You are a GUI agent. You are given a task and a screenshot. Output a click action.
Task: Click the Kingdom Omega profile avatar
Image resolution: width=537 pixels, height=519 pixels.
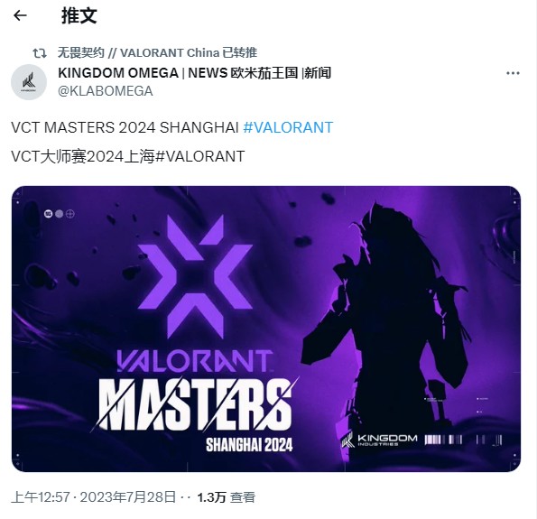tap(29, 82)
